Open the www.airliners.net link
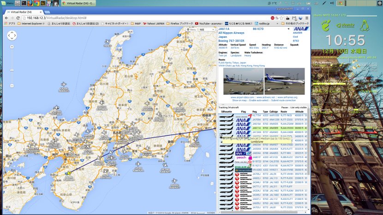Image resolution: width=383 pixels, height=215 pixels. (265, 97)
